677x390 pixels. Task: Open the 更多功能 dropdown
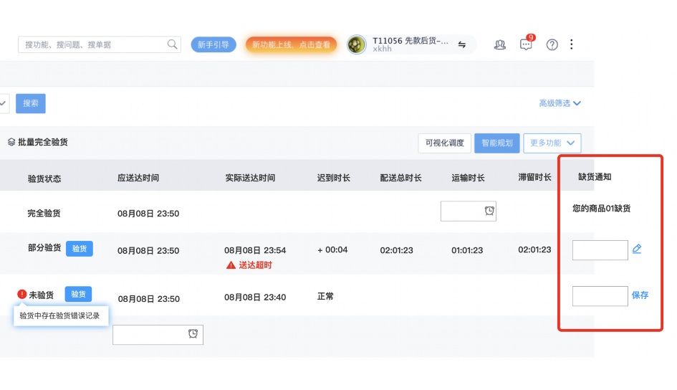click(552, 143)
